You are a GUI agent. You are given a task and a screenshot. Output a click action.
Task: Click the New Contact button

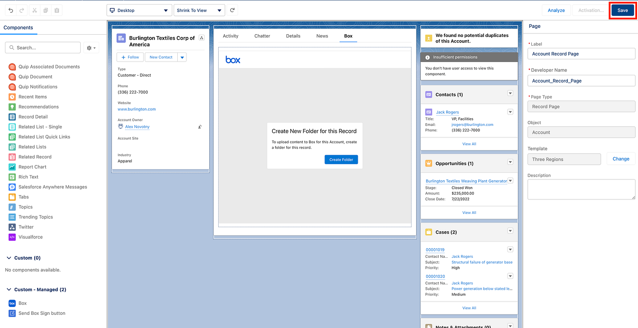click(x=161, y=57)
